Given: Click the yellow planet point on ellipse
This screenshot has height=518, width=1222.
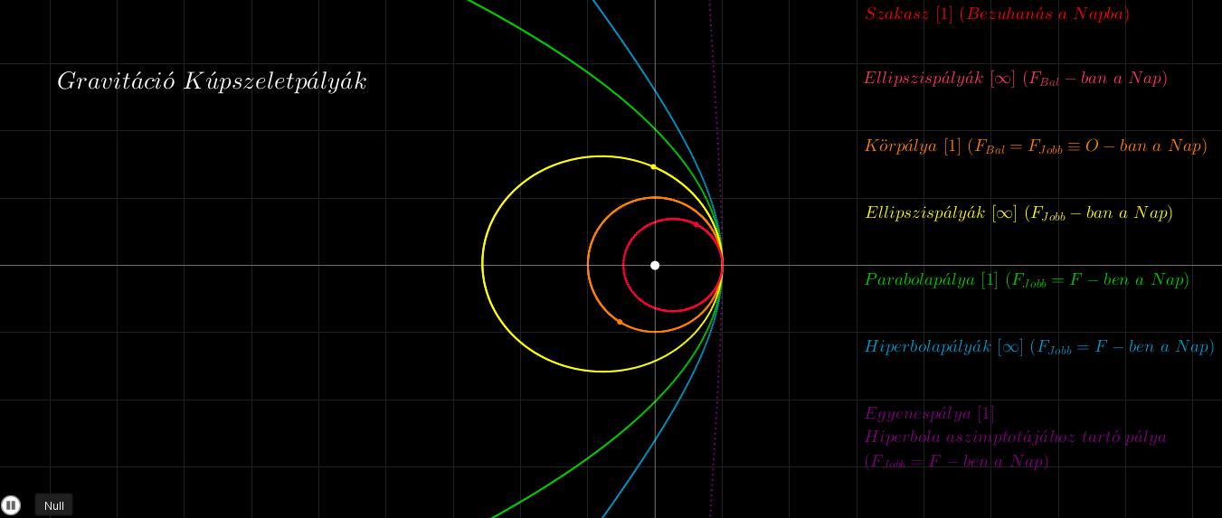Looking at the screenshot, I should point(653,166).
